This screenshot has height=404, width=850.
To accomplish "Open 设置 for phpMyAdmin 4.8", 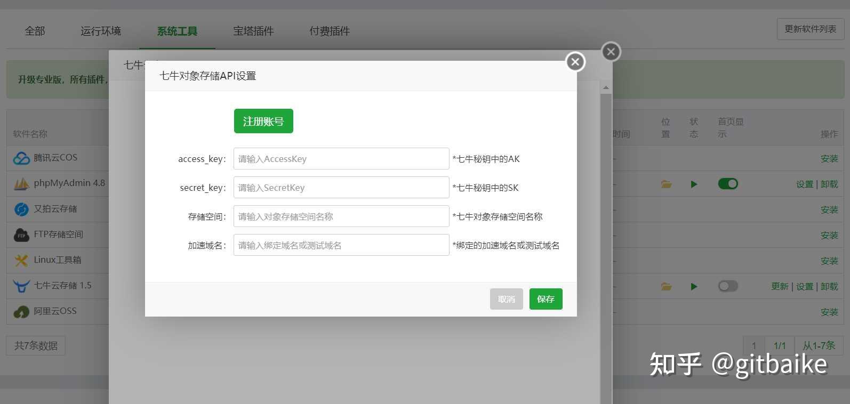I will click(805, 184).
